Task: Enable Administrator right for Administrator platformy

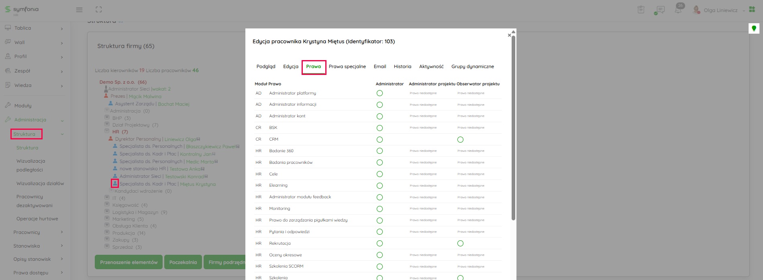Action: pyautogui.click(x=379, y=93)
